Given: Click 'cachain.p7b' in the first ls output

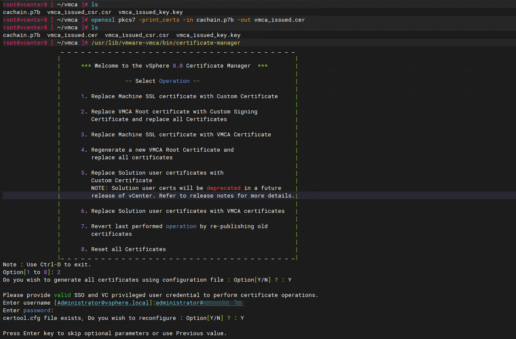Looking at the screenshot, I should tap(22, 12).
